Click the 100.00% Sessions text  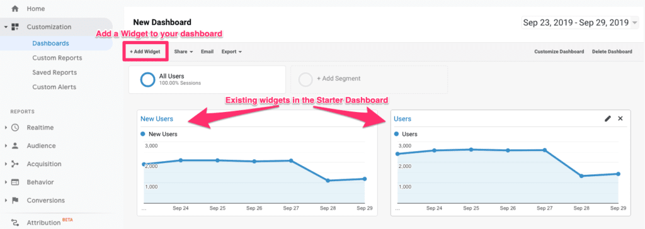(x=180, y=83)
